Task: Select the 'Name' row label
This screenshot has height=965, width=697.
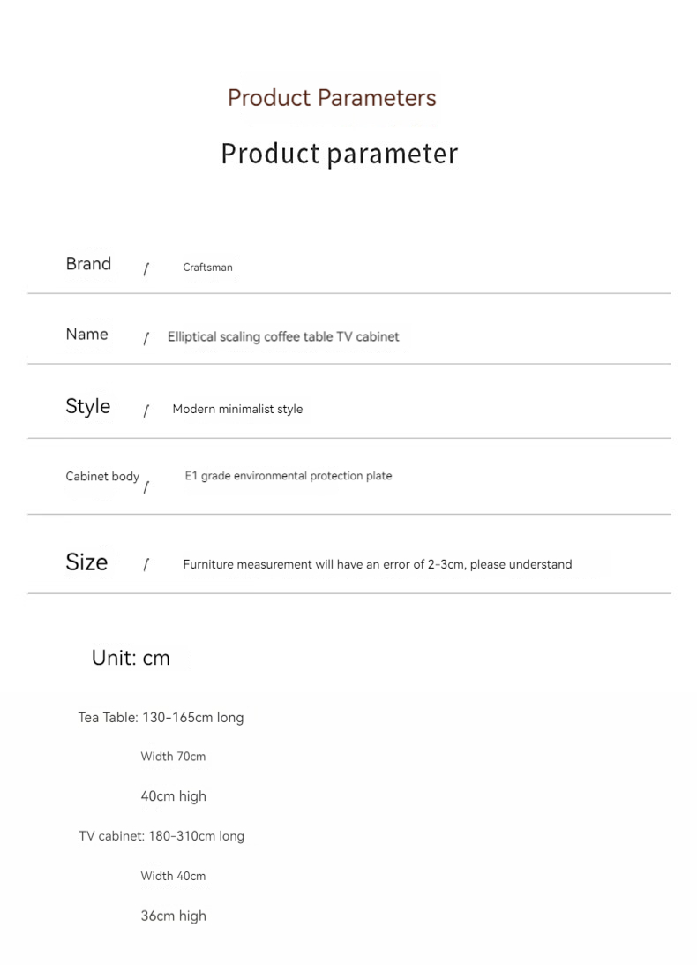Action: tap(86, 335)
